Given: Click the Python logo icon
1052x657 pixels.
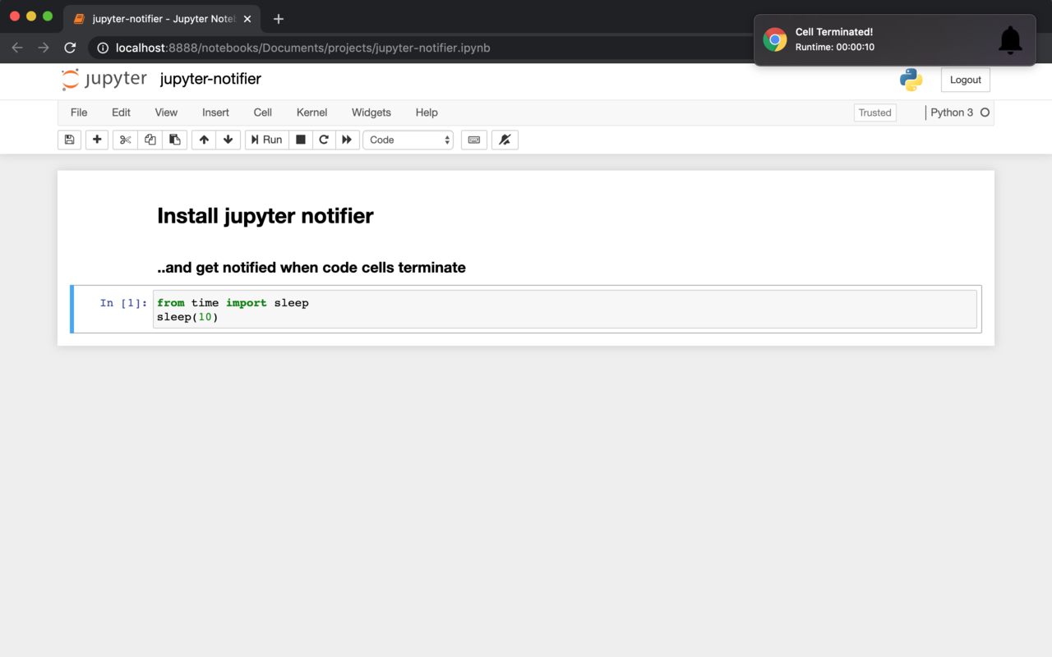Looking at the screenshot, I should click(x=911, y=80).
